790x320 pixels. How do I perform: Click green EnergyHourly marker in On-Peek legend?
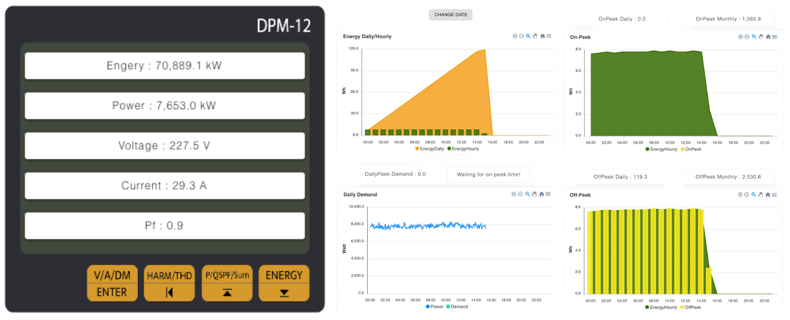(647, 149)
